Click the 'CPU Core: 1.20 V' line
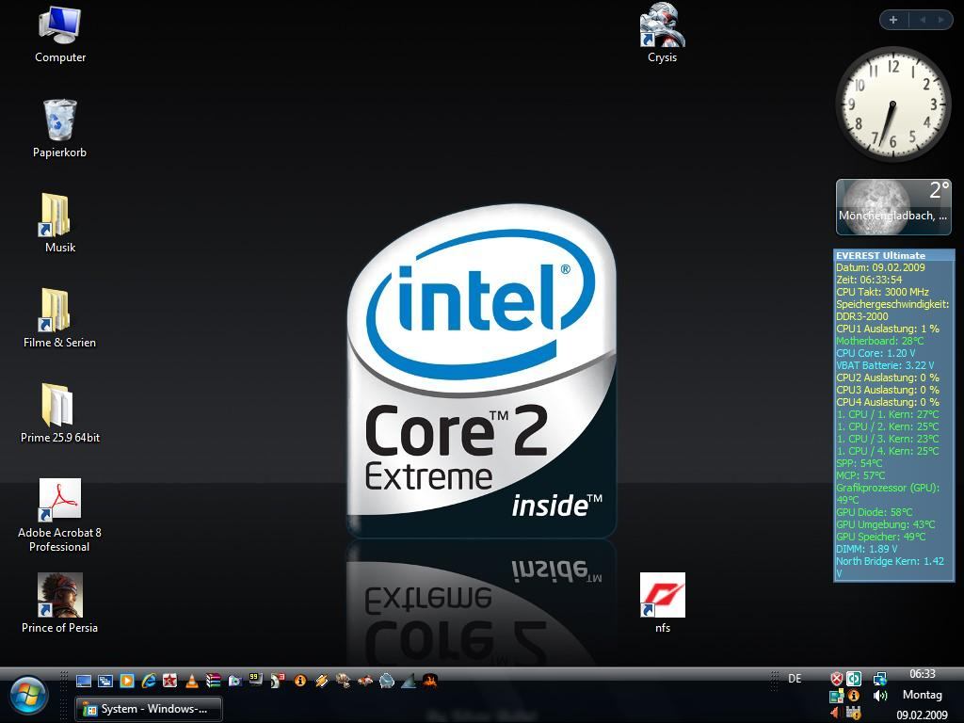Image resolution: width=964 pixels, height=723 pixels. coord(876,353)
